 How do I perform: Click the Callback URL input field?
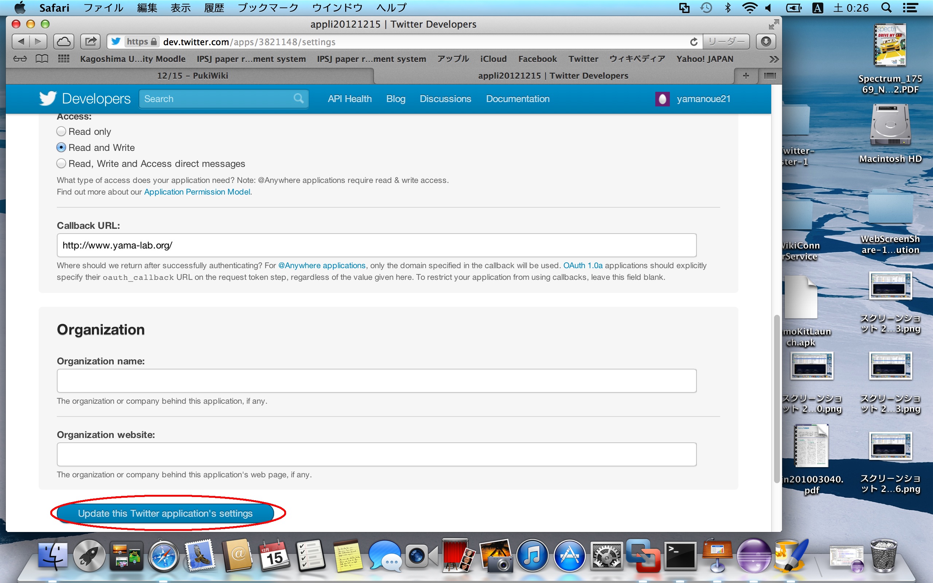point(375,244)
